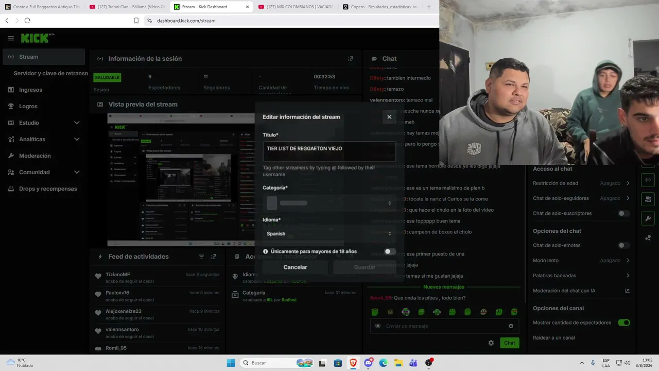Image resolution: width=659 pixels, height=371 pixels.
Task: Click the TizianoMF activity feed entry
Action: point(157,278)
